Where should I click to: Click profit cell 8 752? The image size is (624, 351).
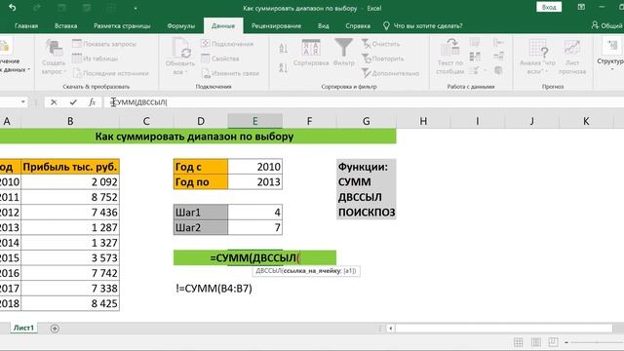click(70, 197)
